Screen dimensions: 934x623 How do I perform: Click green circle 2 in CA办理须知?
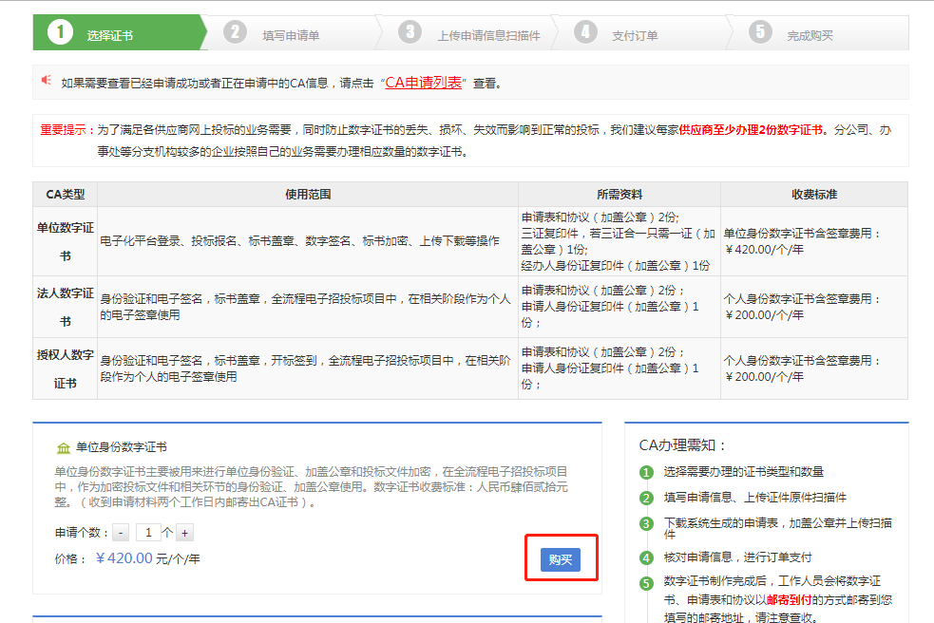(x=646, y=498)
